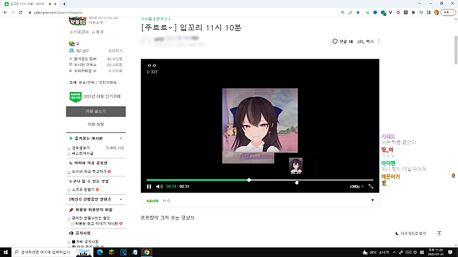
Task: Click the 카페 글쓰기 button
Action: 96,111
